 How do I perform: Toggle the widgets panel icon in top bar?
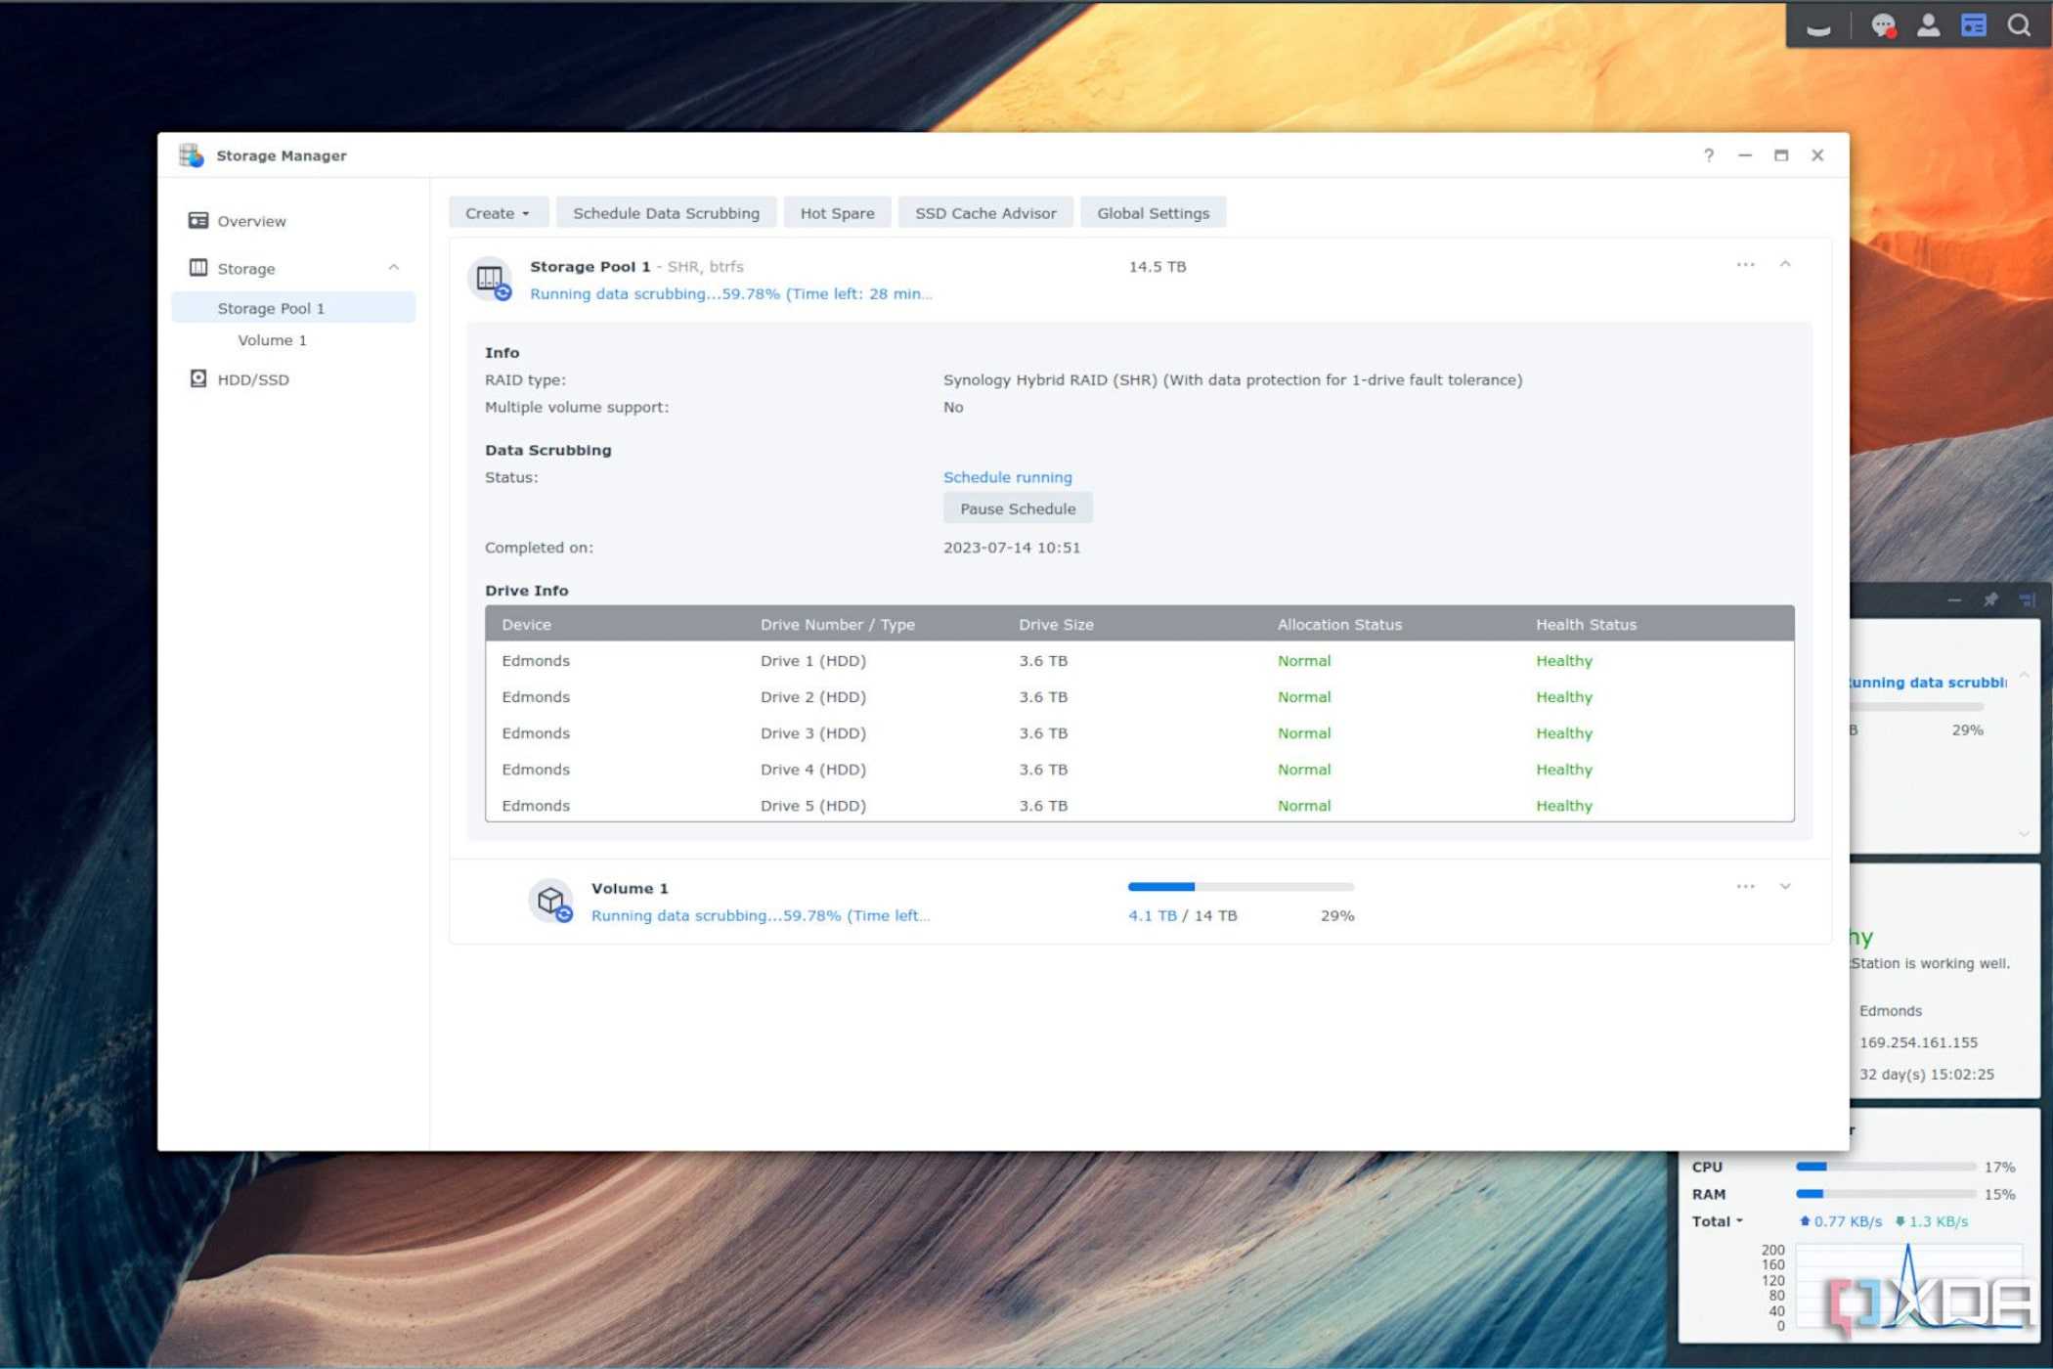(1973, 25)
